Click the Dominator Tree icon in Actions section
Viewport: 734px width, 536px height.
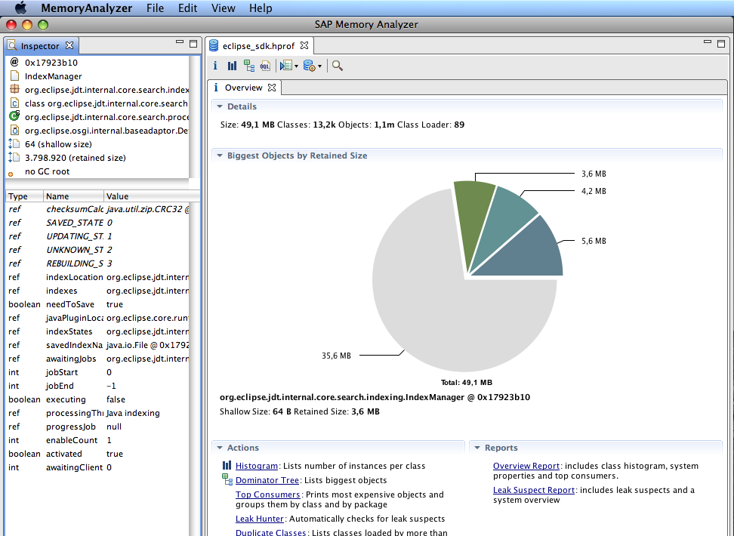tap(227, 479)
